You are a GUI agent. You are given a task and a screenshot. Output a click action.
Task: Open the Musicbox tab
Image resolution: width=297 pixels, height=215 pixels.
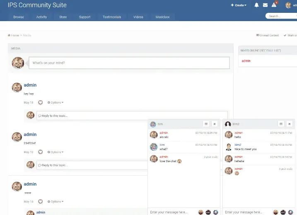[x=162, y=17]
